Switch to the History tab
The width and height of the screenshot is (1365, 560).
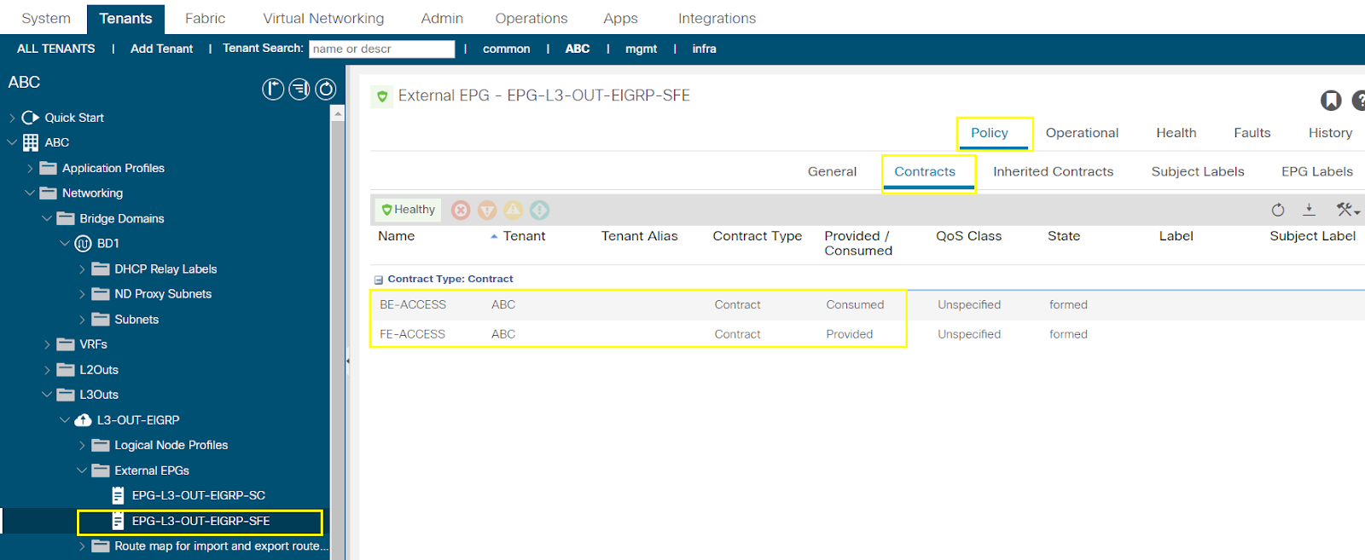pos(1330,133)
